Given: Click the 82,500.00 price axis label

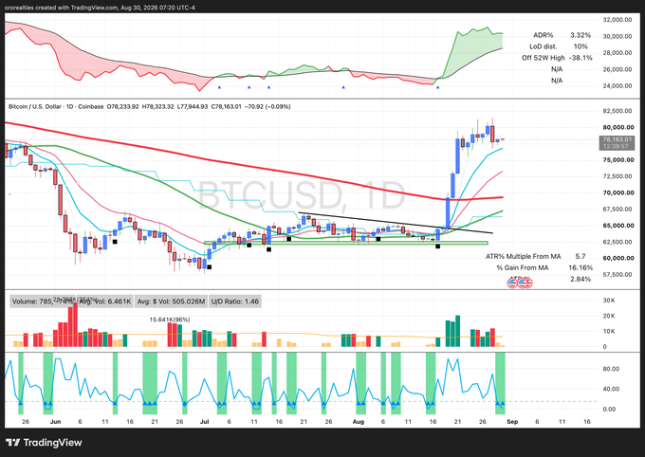Looking at the screenshot, I should coord(617,111).
